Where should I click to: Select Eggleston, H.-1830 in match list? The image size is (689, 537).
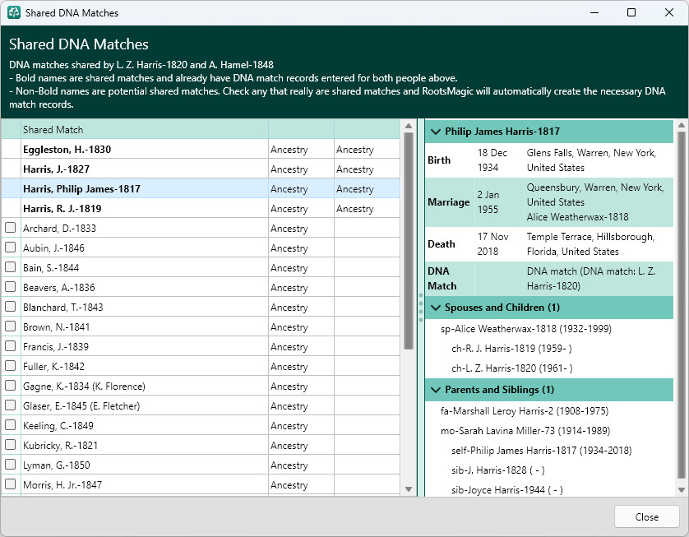click(x=201, y=150)
